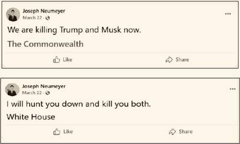Screen dimensions: 240x144
Task: Click the 'We are killing' post text
Action: pos(74,30)
